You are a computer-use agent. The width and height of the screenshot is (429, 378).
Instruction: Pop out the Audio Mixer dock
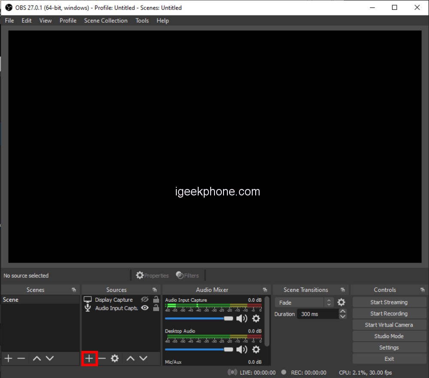pyautogui.click(x=265, y=290)
